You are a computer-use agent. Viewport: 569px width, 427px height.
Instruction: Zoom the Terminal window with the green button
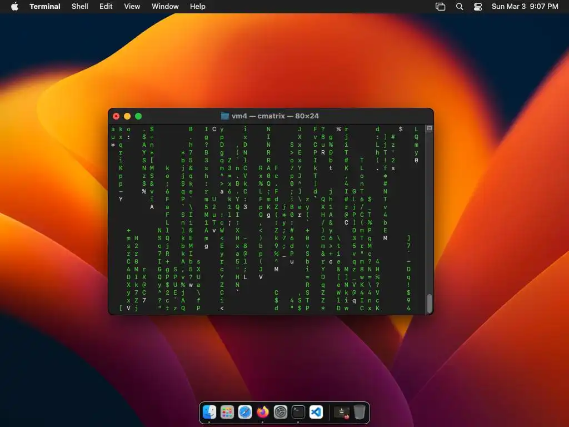click(138, 116)
